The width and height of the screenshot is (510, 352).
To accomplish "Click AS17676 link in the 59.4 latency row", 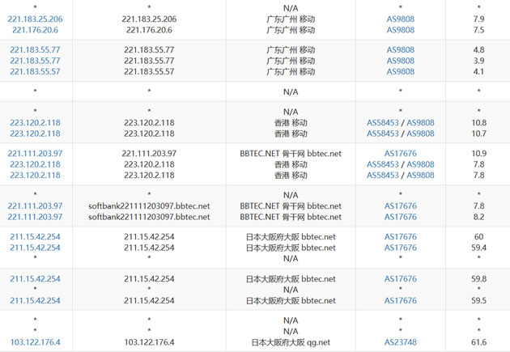I will [x=400, y=248].
